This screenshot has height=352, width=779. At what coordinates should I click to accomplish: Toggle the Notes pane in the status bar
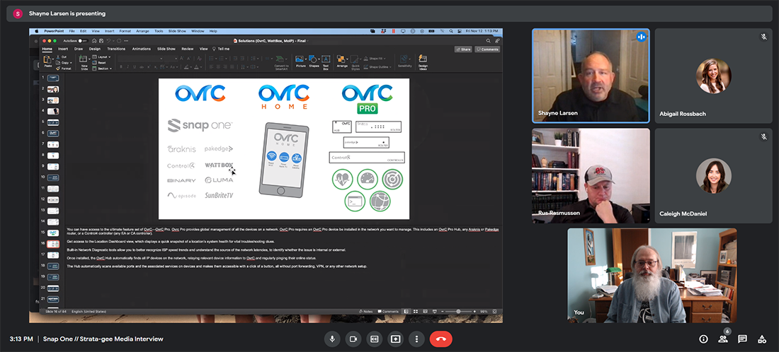[x=365, y=311]
